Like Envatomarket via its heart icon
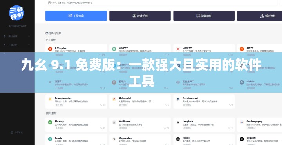The image size is (282, 145). point(230,105)
